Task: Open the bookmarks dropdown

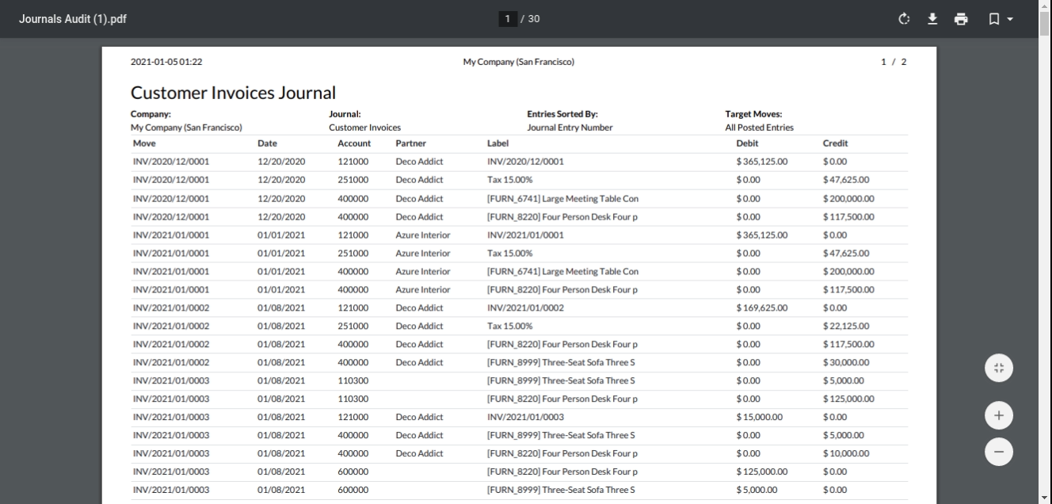Action: (x=1000, y=19)
